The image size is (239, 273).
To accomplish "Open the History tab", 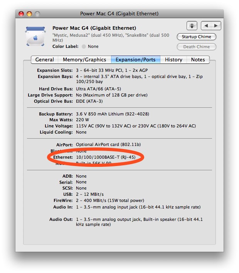I will coord(173,60).
